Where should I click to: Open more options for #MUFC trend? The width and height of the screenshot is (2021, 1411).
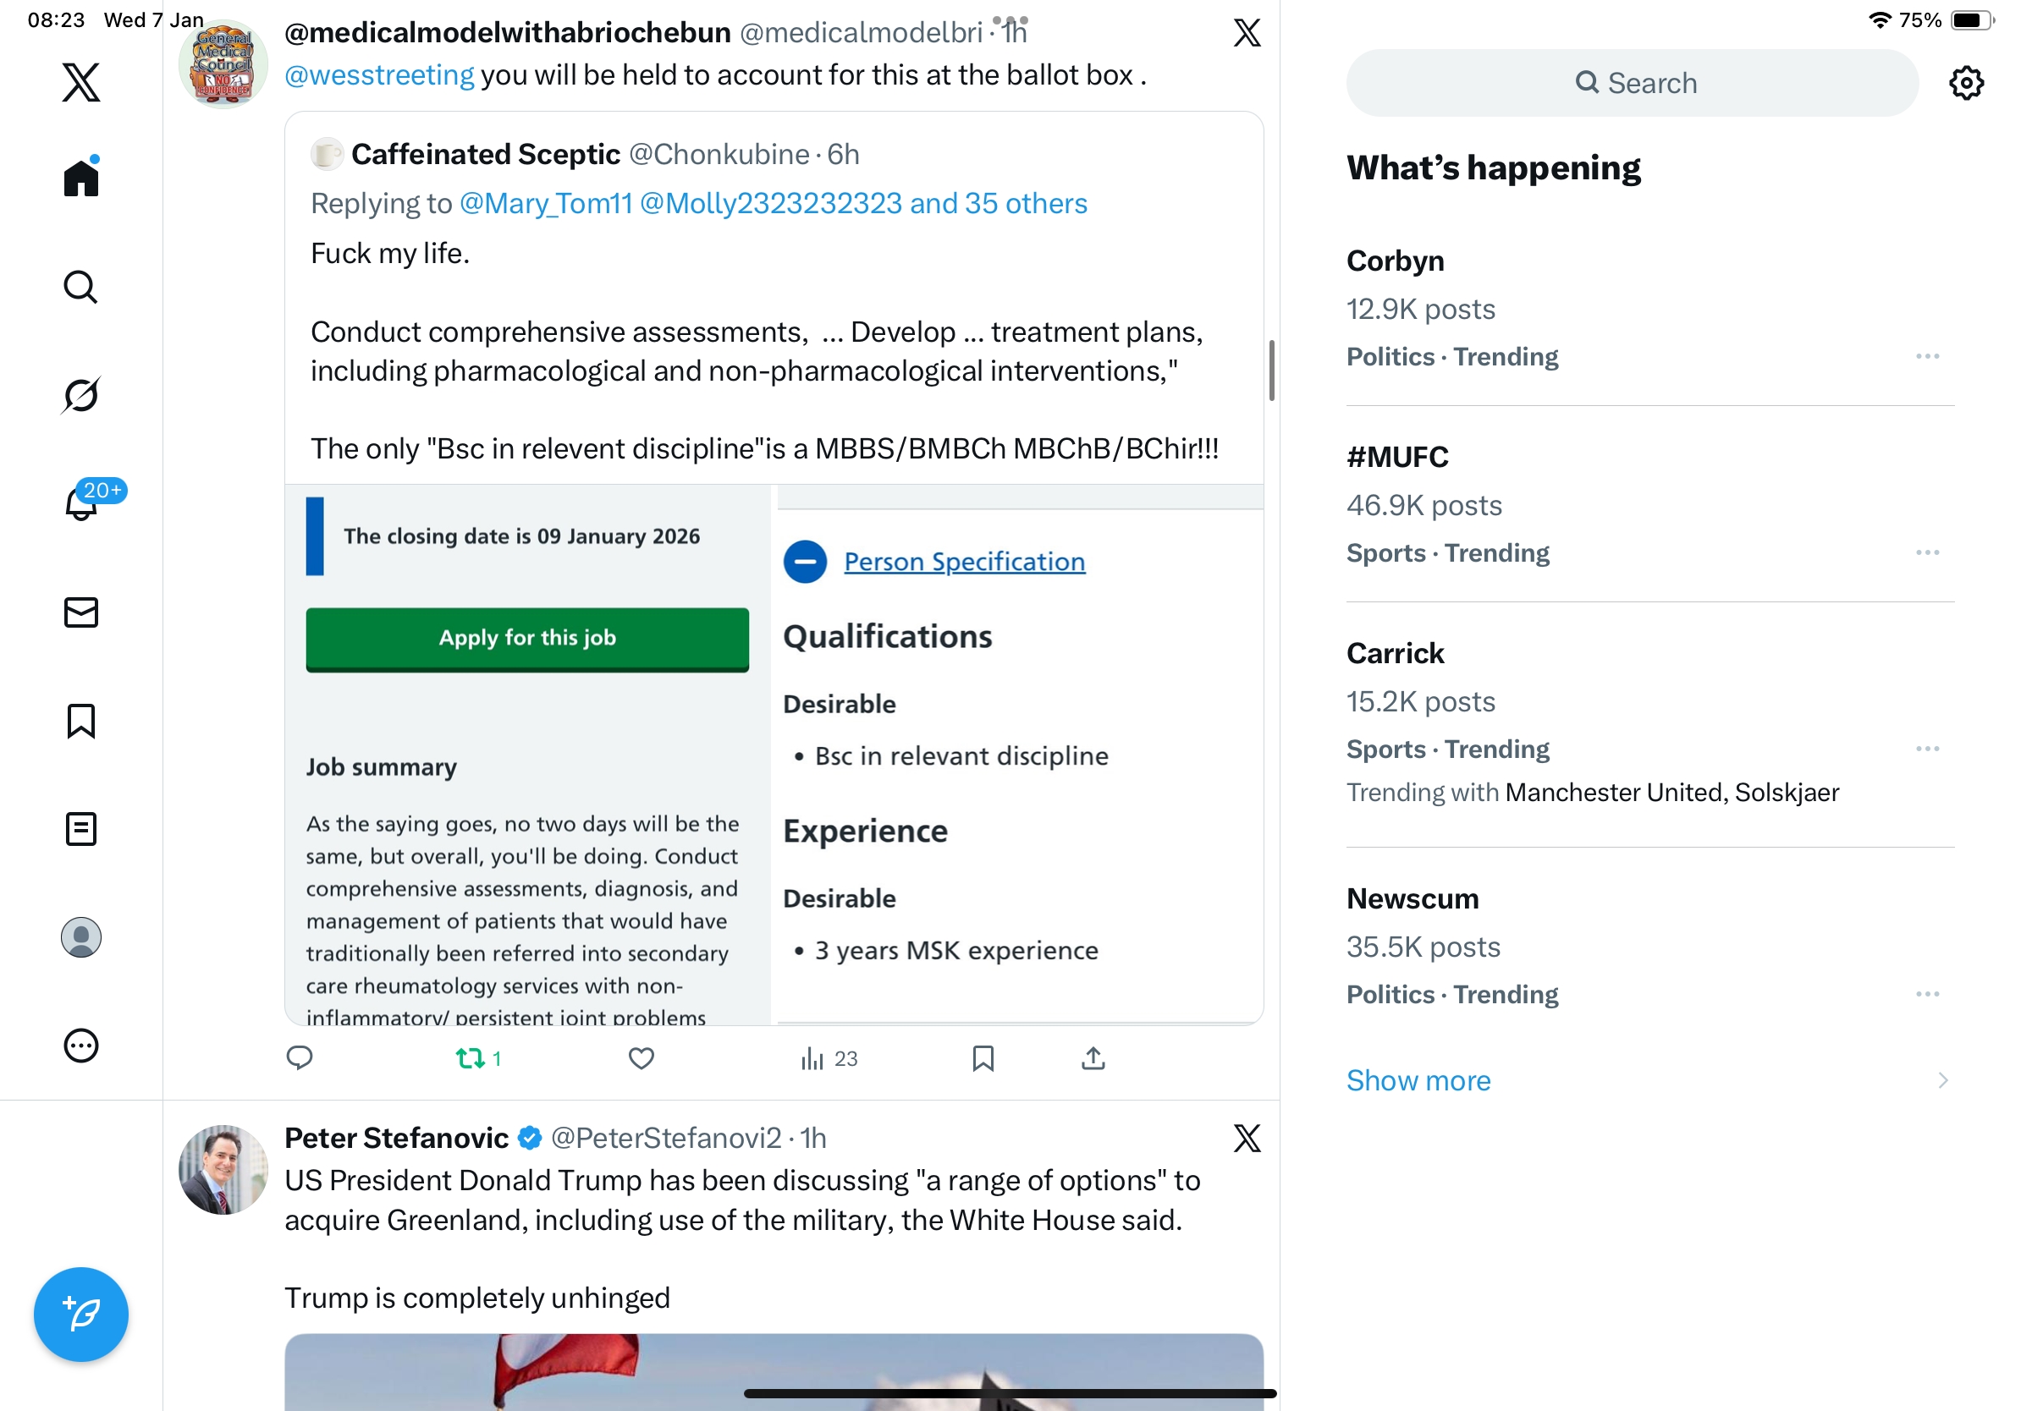coord(1927,552)
